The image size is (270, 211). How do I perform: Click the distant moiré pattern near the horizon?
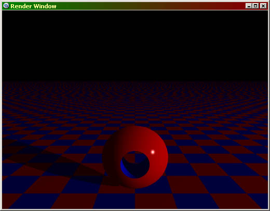click(135, 92)
